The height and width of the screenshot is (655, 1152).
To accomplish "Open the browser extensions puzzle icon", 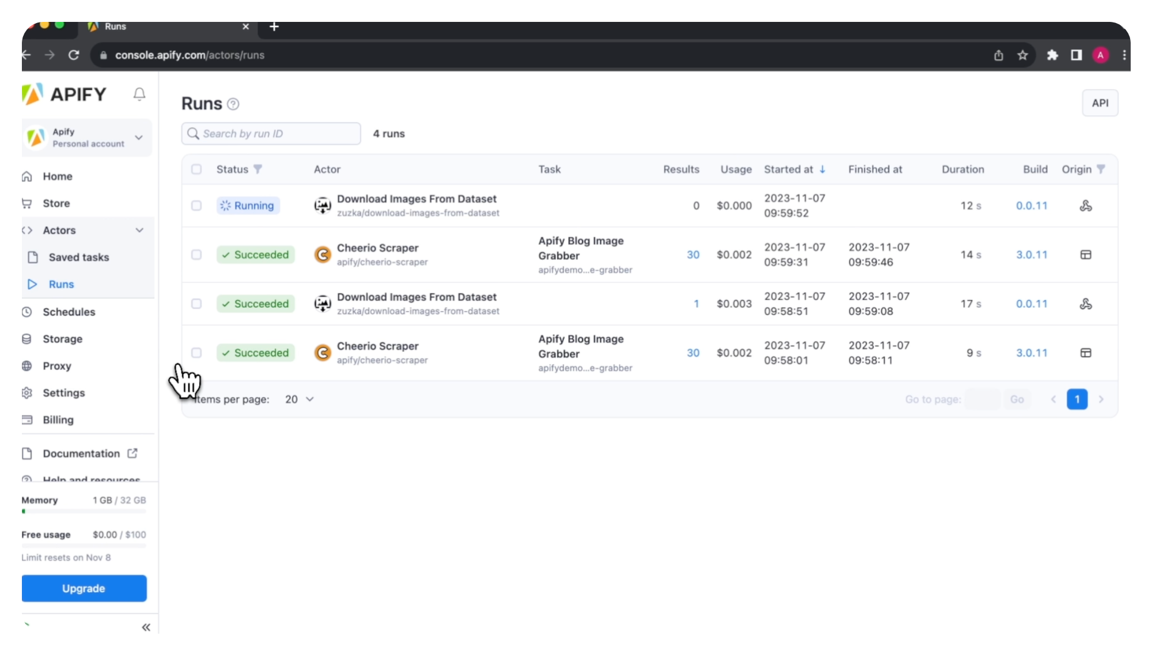I will [x=1052, y=55].
